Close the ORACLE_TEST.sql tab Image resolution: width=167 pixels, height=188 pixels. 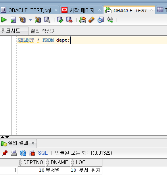tap(56, 10)
